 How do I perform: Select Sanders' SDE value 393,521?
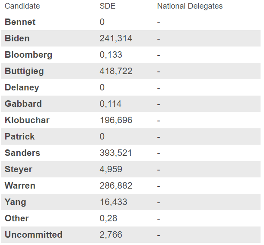pyautogui.click(x=116, y=153)
